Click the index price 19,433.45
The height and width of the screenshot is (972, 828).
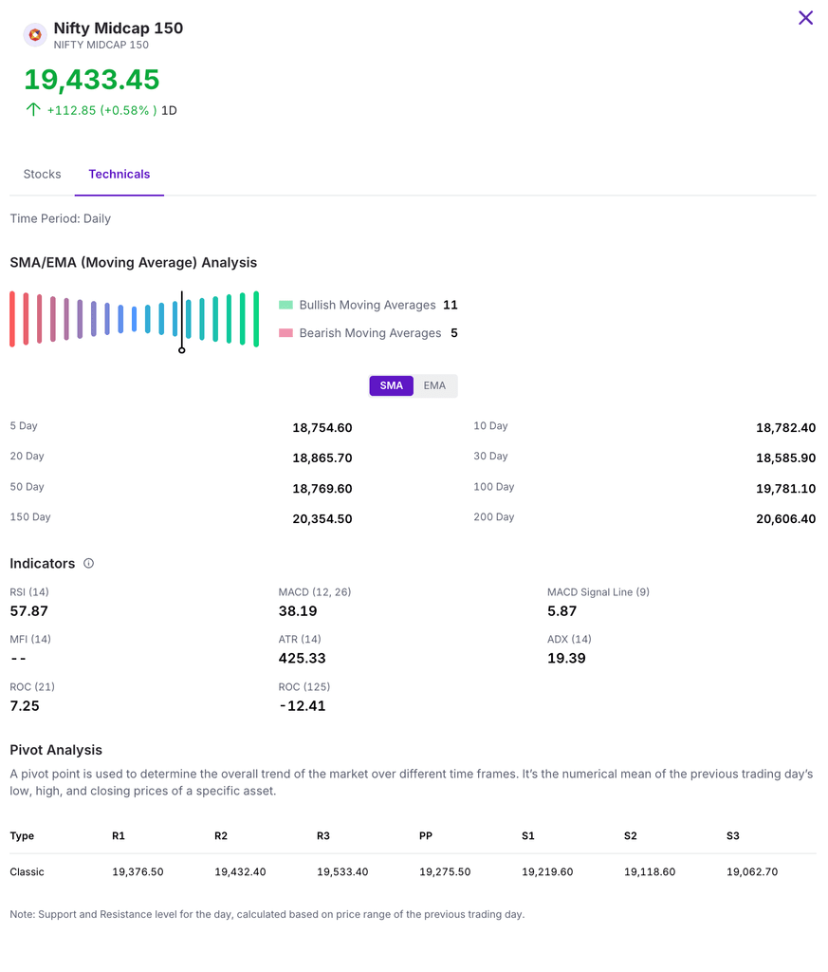click(92, 79)
